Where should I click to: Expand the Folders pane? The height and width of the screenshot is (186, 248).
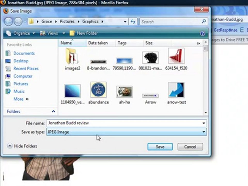pyautogui.click(x=53, y=111)
